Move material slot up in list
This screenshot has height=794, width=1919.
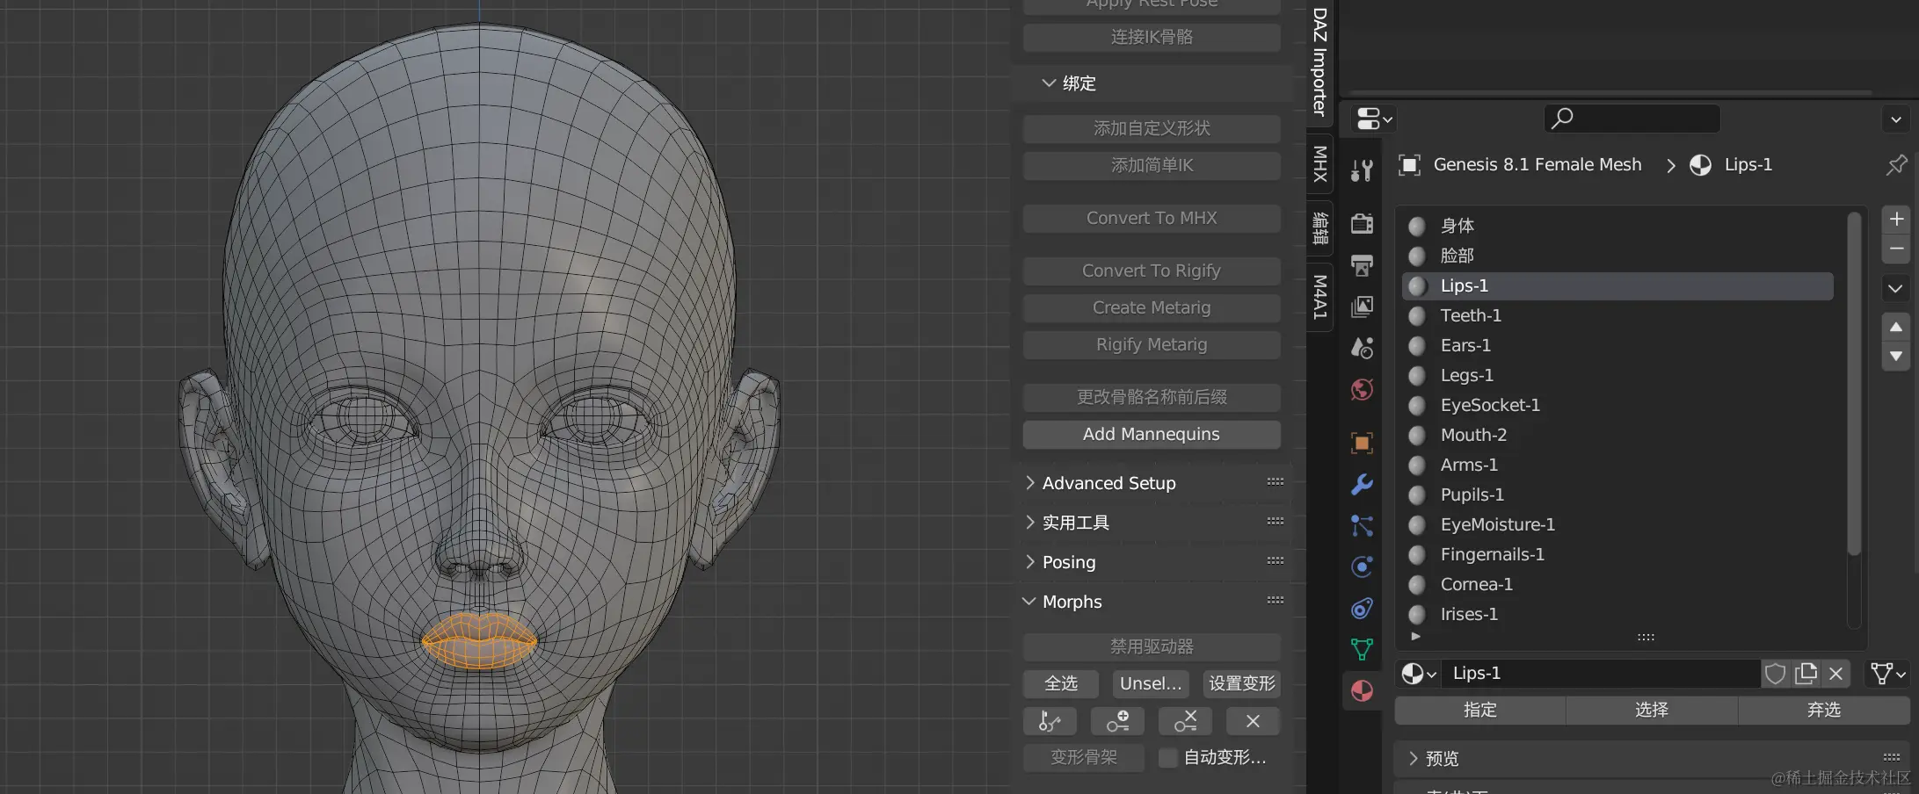point(1896,327)
